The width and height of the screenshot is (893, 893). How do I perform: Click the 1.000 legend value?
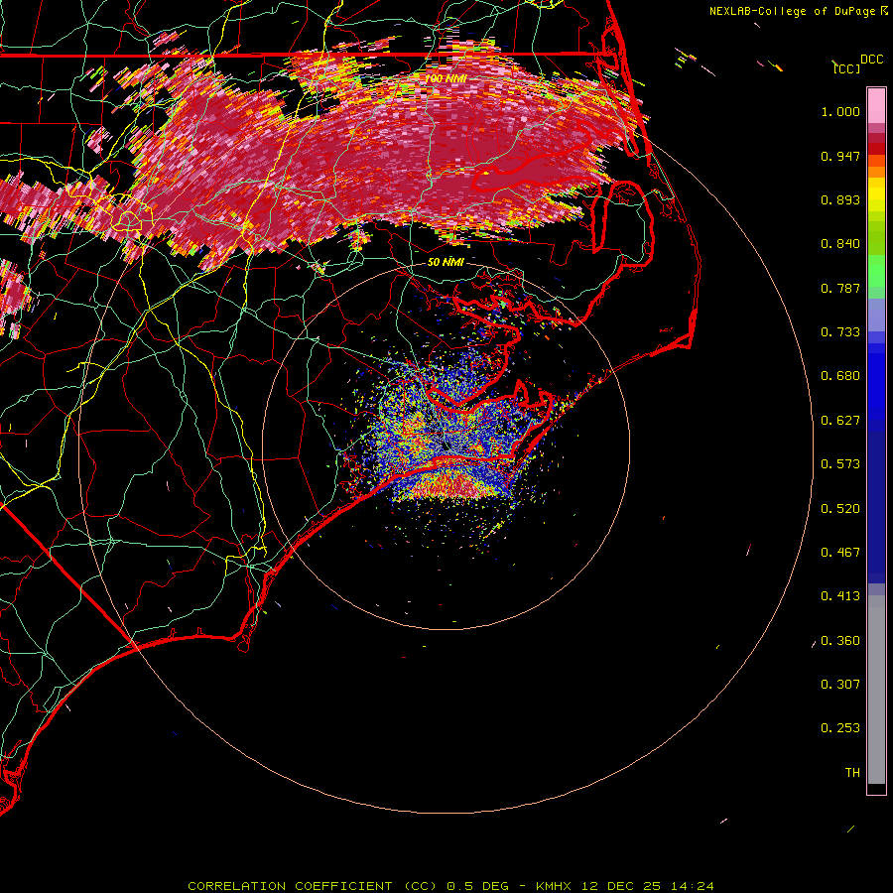click(840, 111)
